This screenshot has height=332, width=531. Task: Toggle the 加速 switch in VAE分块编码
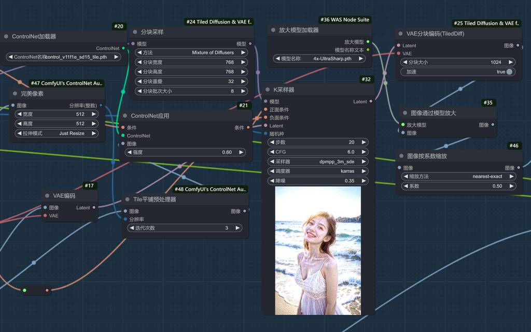(509, 71)
